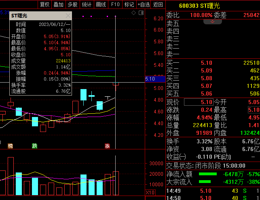Click the 标记 mark button
The height and width of the screenshot is (200, 260).
(129, 4)
